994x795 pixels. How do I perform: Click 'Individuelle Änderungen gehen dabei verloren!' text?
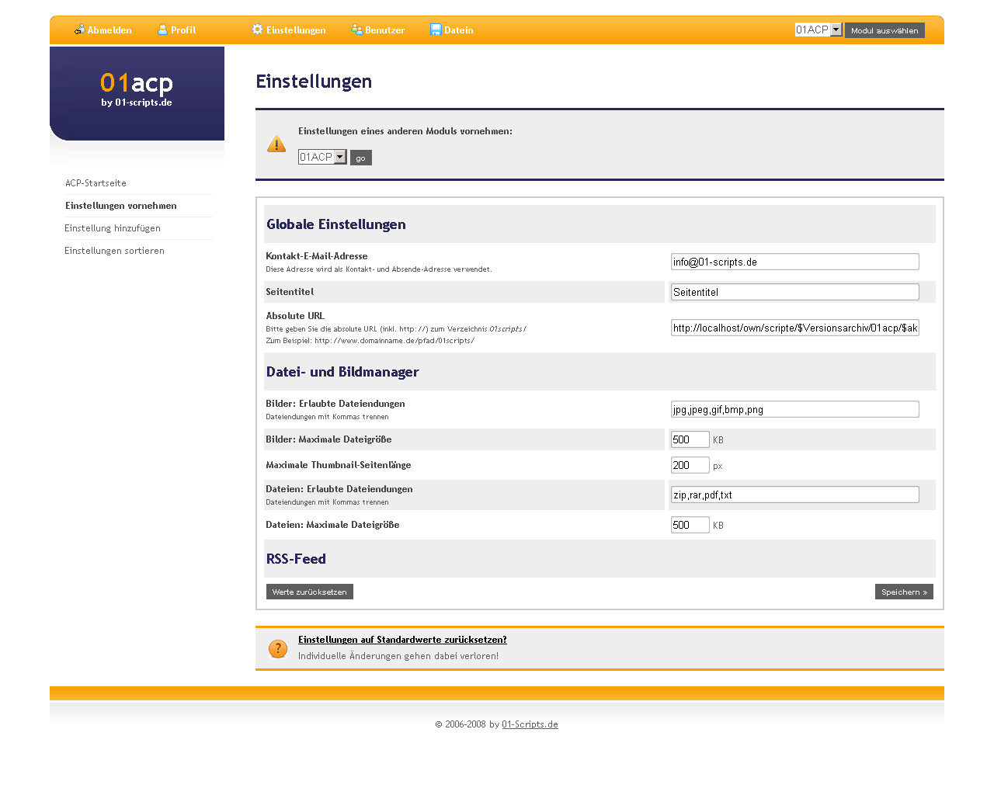[398, 656]
